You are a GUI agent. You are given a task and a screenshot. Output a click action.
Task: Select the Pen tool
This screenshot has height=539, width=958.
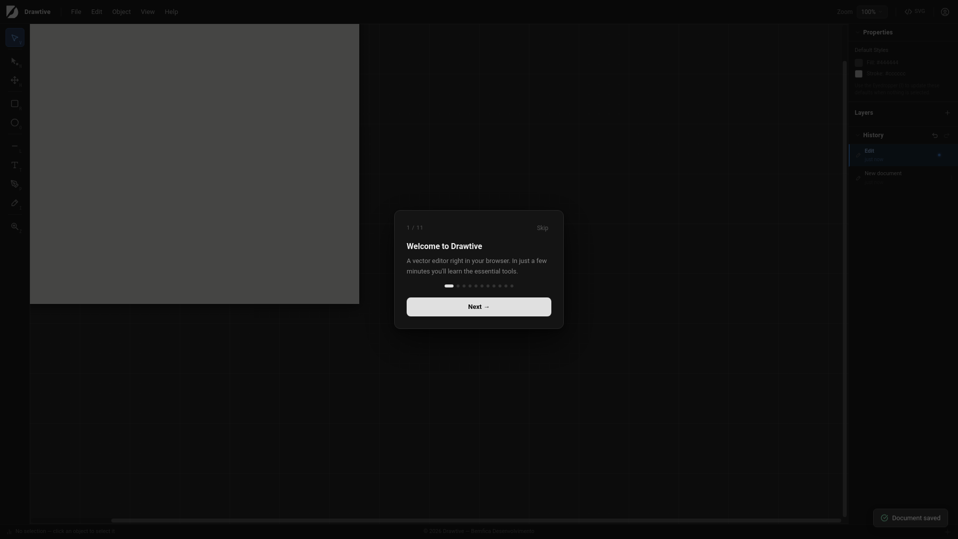pos(15,184)
